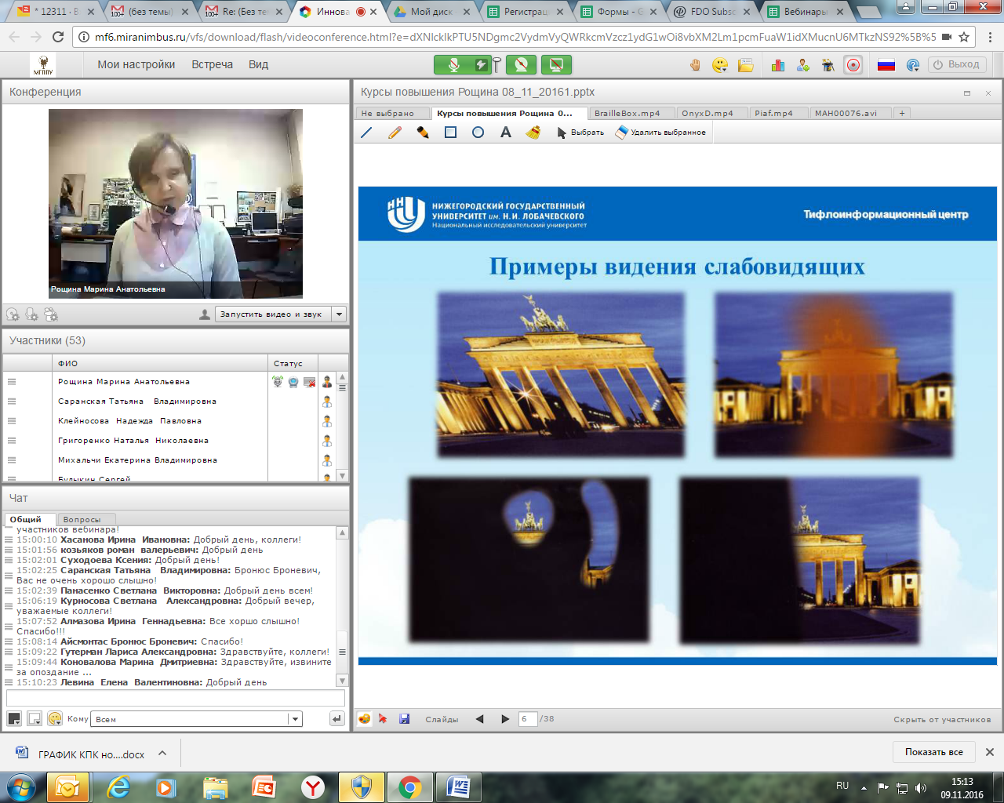Toggle Рощина's screen share status icon
Screen dimensions: 1004x803
[x=309, y=382]
